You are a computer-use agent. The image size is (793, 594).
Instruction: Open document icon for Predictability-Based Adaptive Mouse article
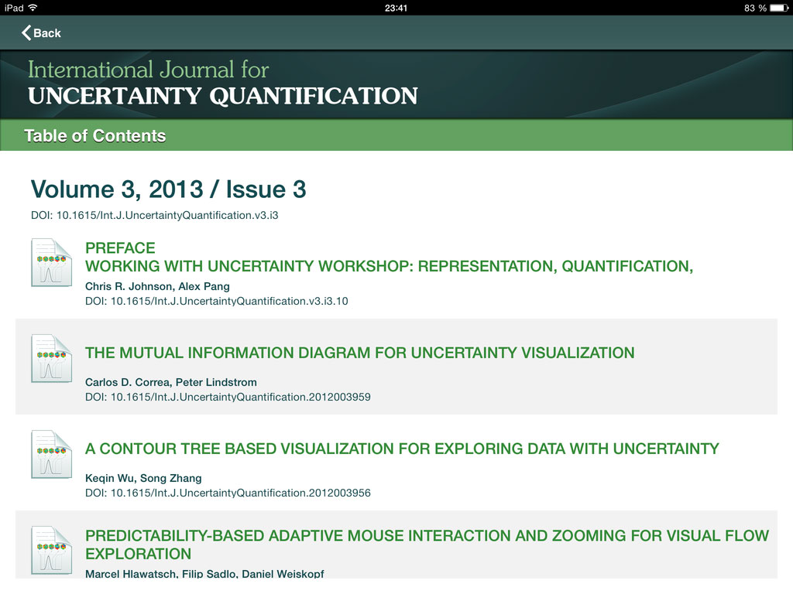click(x=51, y=551)
